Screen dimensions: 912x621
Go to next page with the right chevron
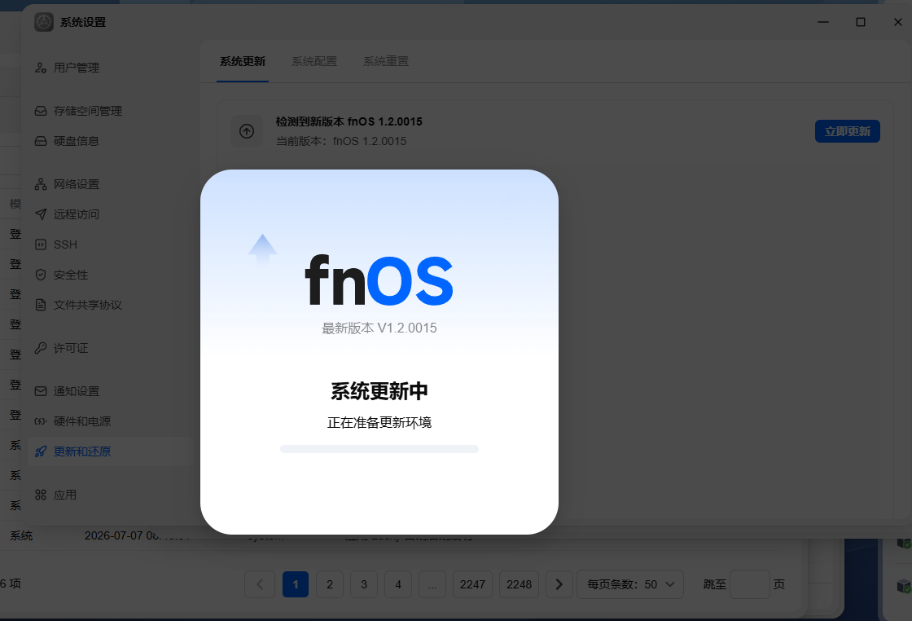coord(559,584)
